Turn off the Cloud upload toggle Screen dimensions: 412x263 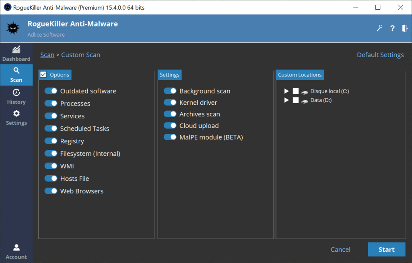[x=170, y=126]
